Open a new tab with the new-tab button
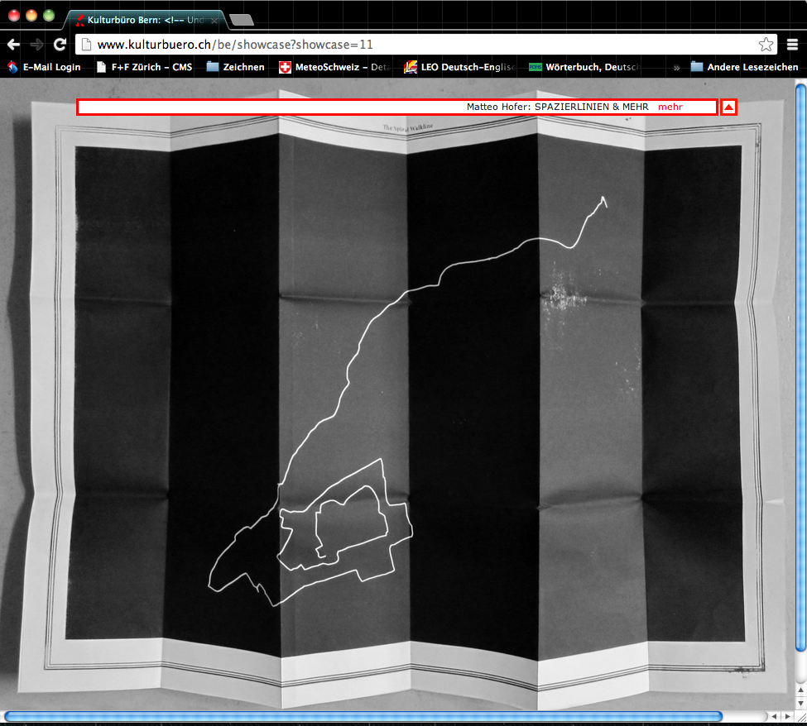The height and width of the screenshot is (726, 807). [242, 20]
